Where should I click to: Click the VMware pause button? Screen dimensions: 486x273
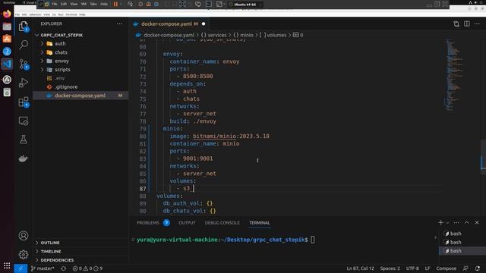coord(115,4)
